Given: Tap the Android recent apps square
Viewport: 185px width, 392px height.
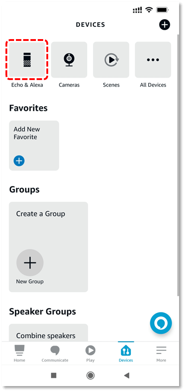Looking at the screenshot, I should coord(54,375).
